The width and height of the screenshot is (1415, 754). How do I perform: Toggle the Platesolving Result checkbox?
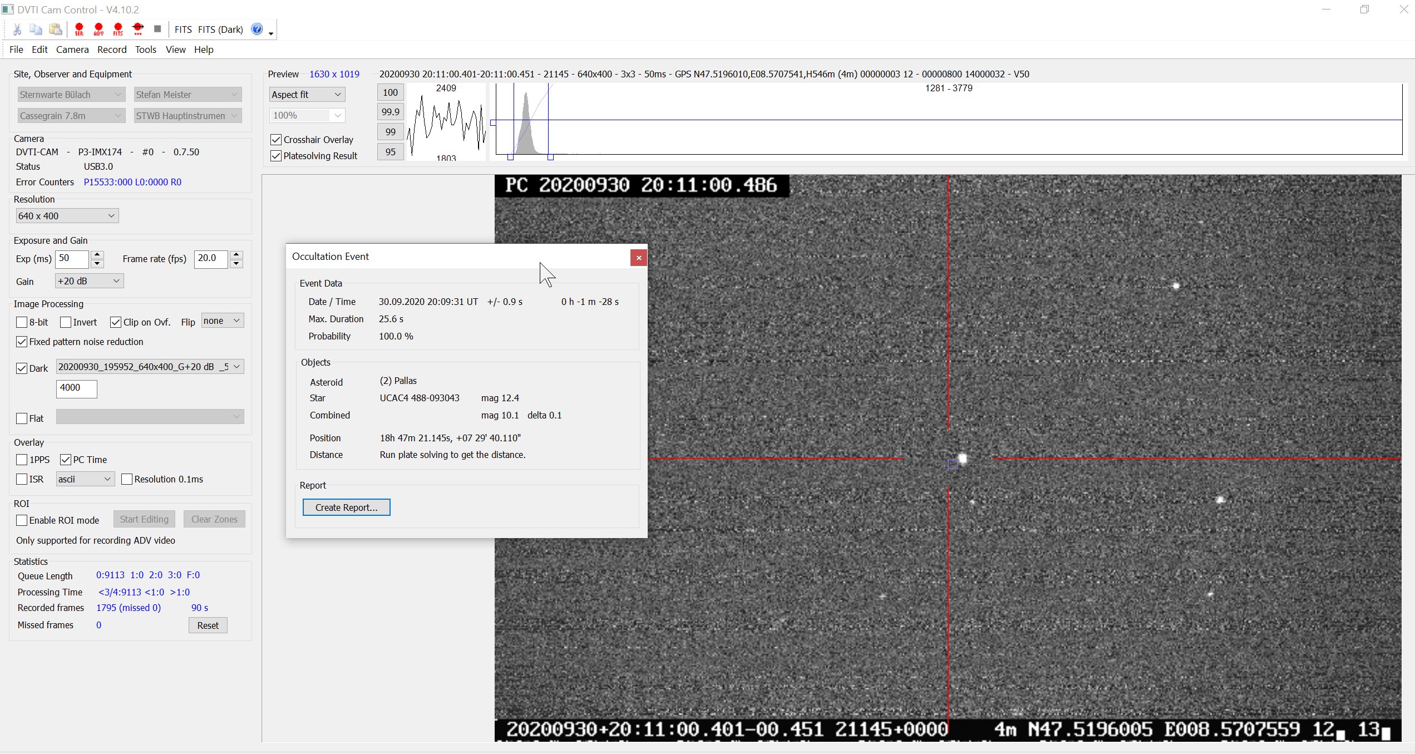click(276, 156)
